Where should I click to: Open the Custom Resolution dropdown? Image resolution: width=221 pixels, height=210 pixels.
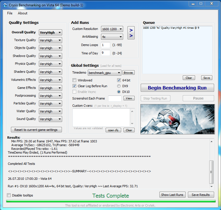pyautogui.click(x=112, y=29)
